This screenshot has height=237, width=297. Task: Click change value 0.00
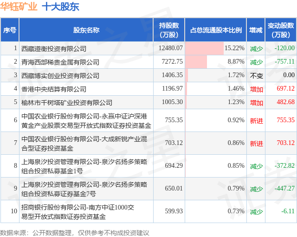(x=289, y=75)
